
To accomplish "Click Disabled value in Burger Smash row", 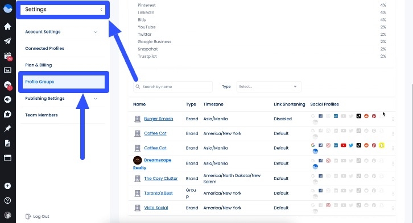I will coord(283,119).
